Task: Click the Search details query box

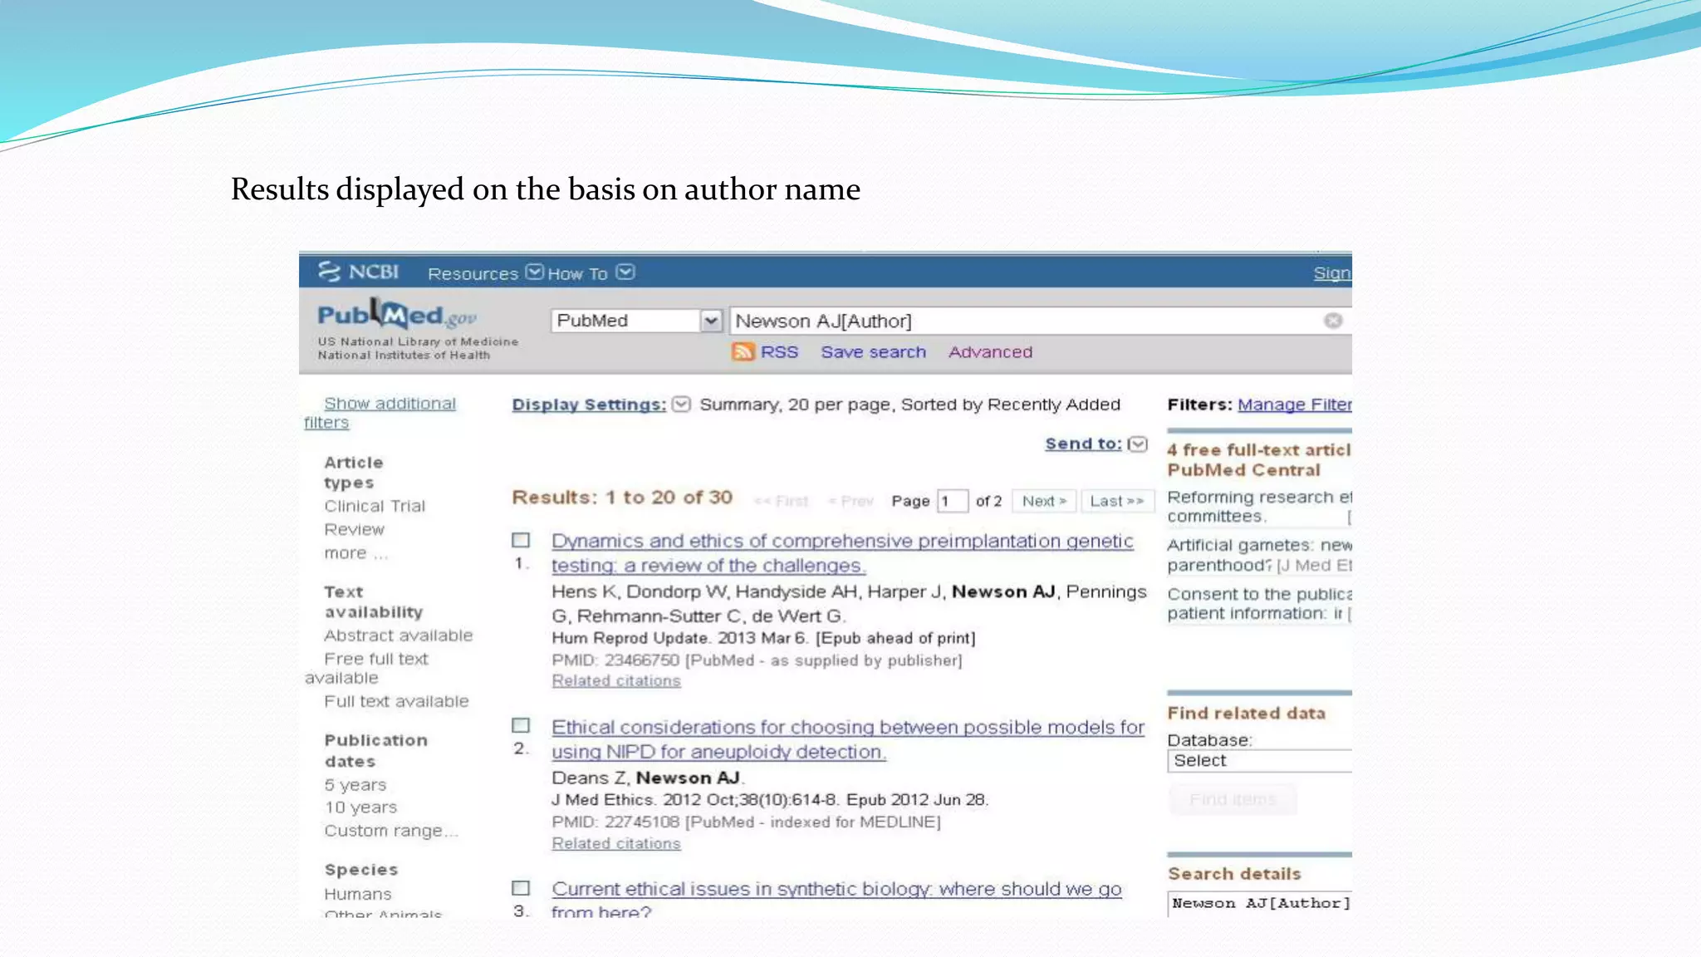Action: click(x=1259, y=904)
